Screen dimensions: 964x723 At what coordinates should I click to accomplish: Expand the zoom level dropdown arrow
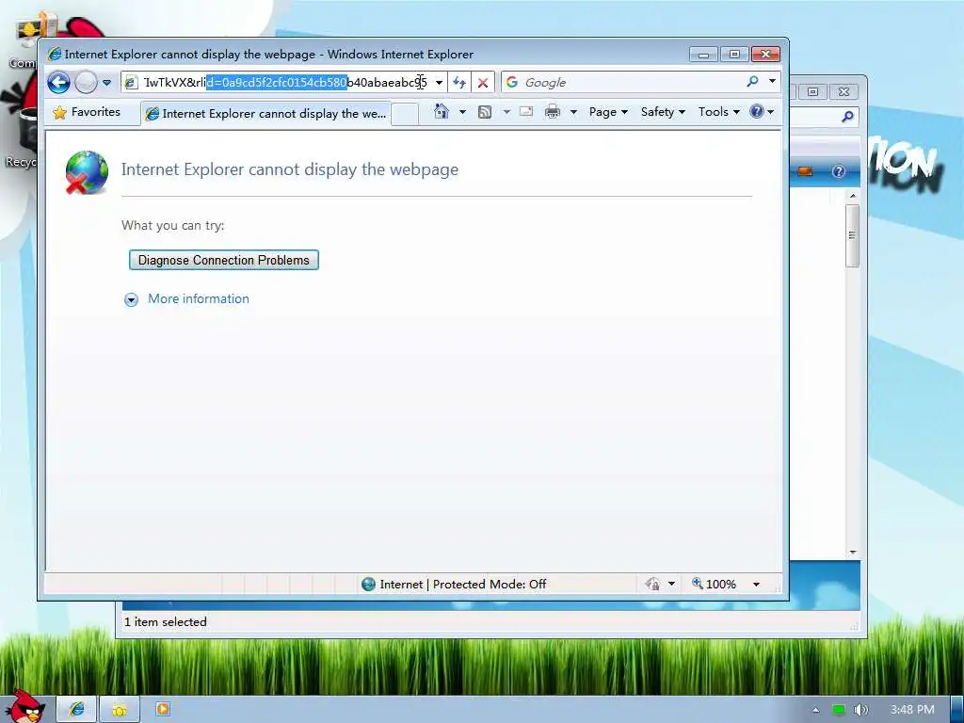pos(756,584)
